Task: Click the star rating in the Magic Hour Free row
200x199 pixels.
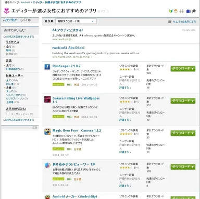Action: tap(126, 134)
